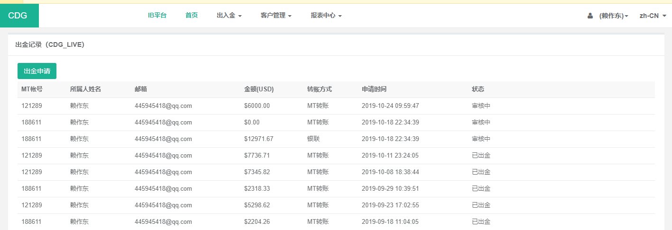This screenshot has height=230, width=672.
Task: Click the $0.00 amount entry
Action: 252,123
